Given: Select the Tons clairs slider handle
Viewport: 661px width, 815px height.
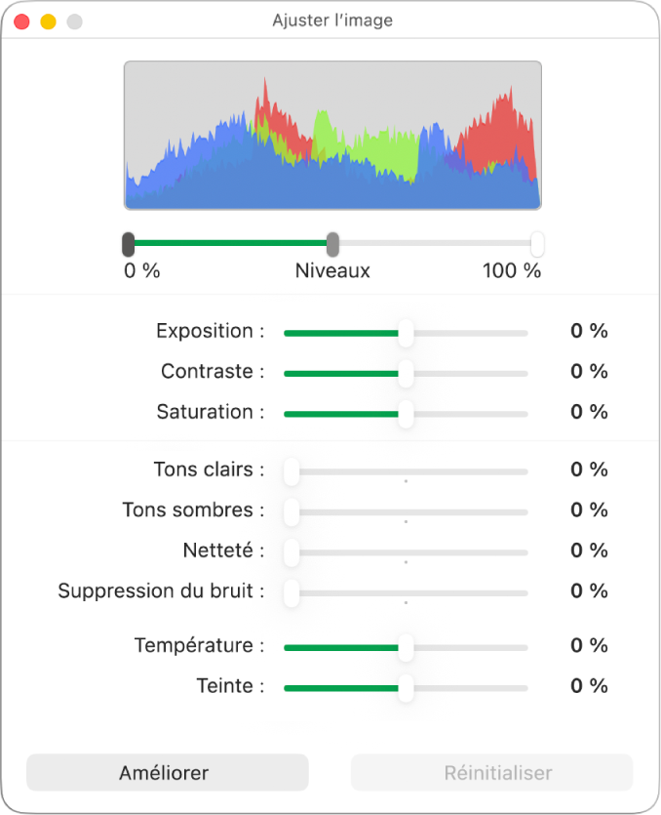Looking at the screenshot, I should [x=290, y=470].
